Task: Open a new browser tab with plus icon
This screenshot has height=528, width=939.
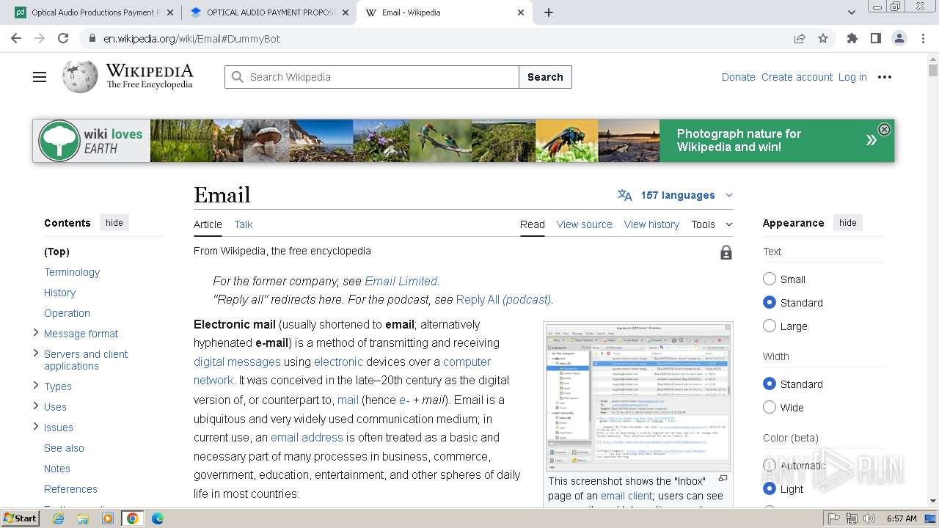Action: 549,12
